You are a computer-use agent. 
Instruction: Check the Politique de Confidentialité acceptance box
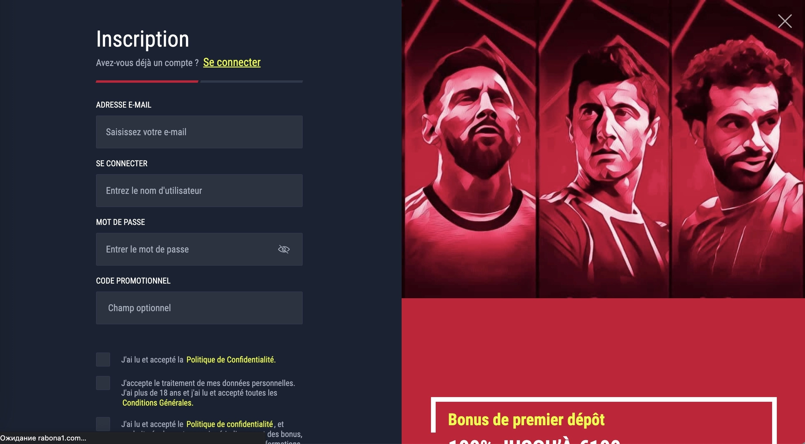point(103,359)
